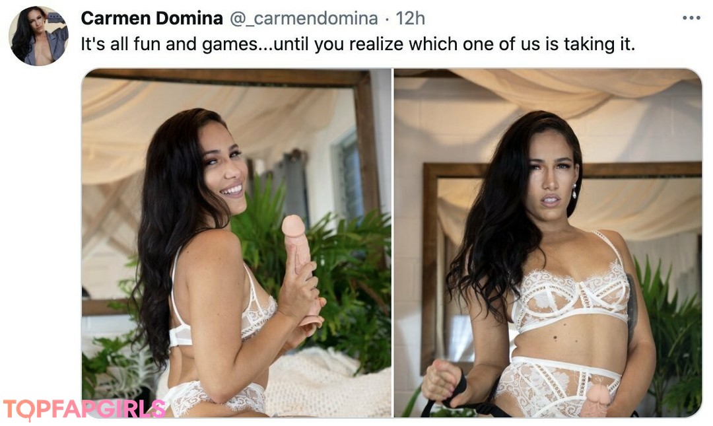Screen dimensions: 713x426
Task: Open the left photo of the tweet
Action: (x=236, y=243)
